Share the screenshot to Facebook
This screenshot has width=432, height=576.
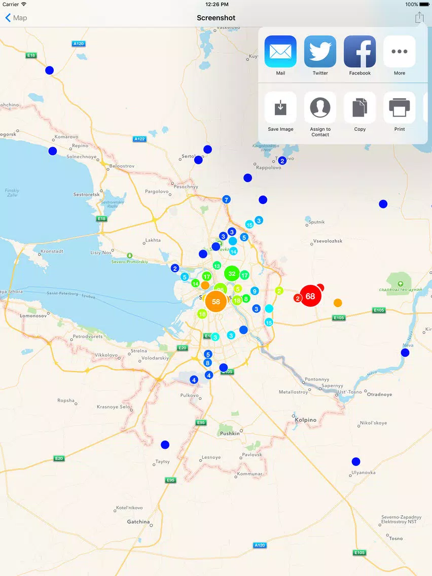click(x=359, y=51)
